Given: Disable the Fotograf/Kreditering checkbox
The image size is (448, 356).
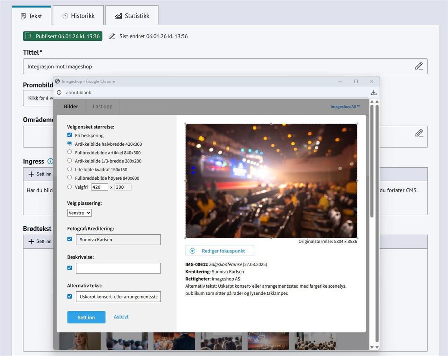Looking at the screenshot, I should (x=69, y=239).
